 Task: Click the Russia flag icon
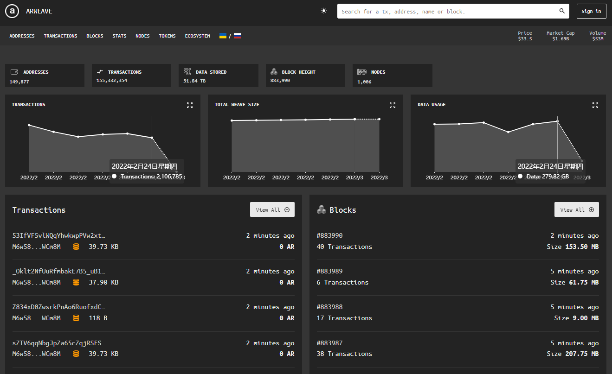tap(237, 36)
